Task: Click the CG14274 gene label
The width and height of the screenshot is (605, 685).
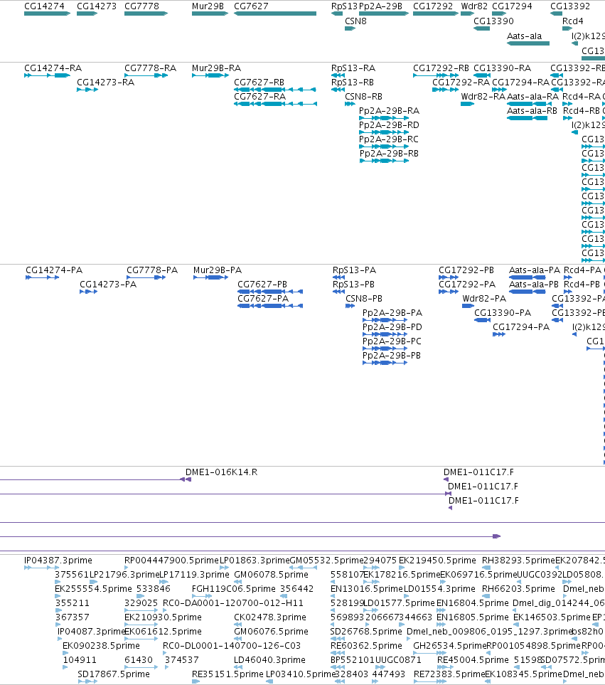Action: pyautogui.click(x=44, y=6)
